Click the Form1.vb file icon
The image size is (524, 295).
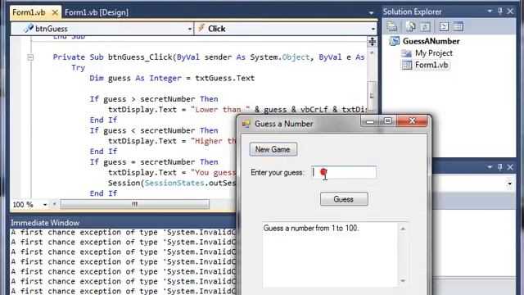tap(407, 65)
